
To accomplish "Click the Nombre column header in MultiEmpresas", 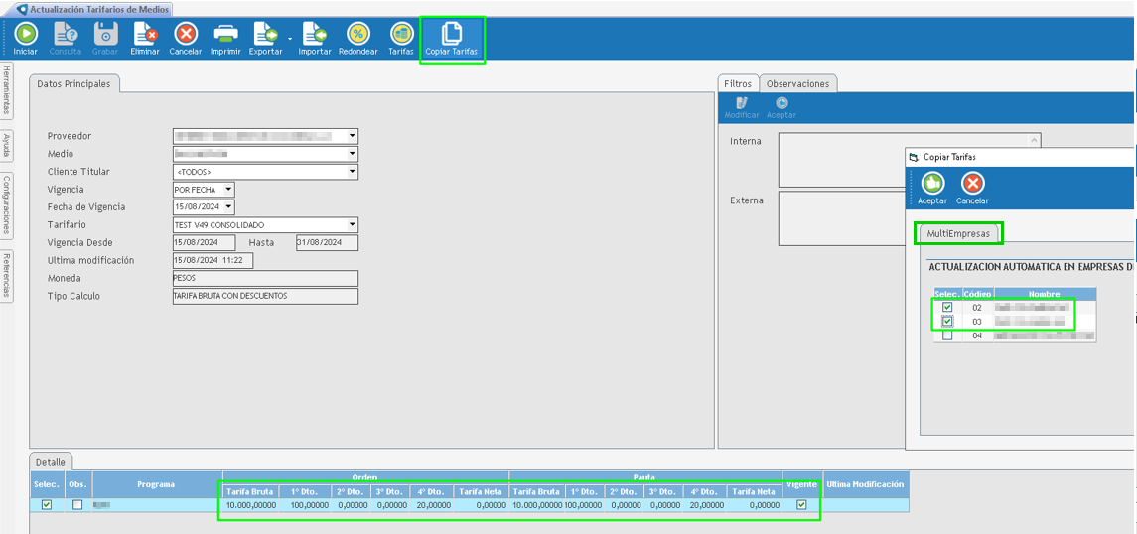I will pos(1045,294).
